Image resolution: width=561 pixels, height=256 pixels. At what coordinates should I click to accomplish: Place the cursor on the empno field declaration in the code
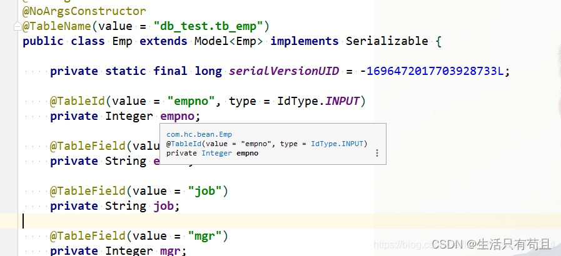click(x=177, y=117)
